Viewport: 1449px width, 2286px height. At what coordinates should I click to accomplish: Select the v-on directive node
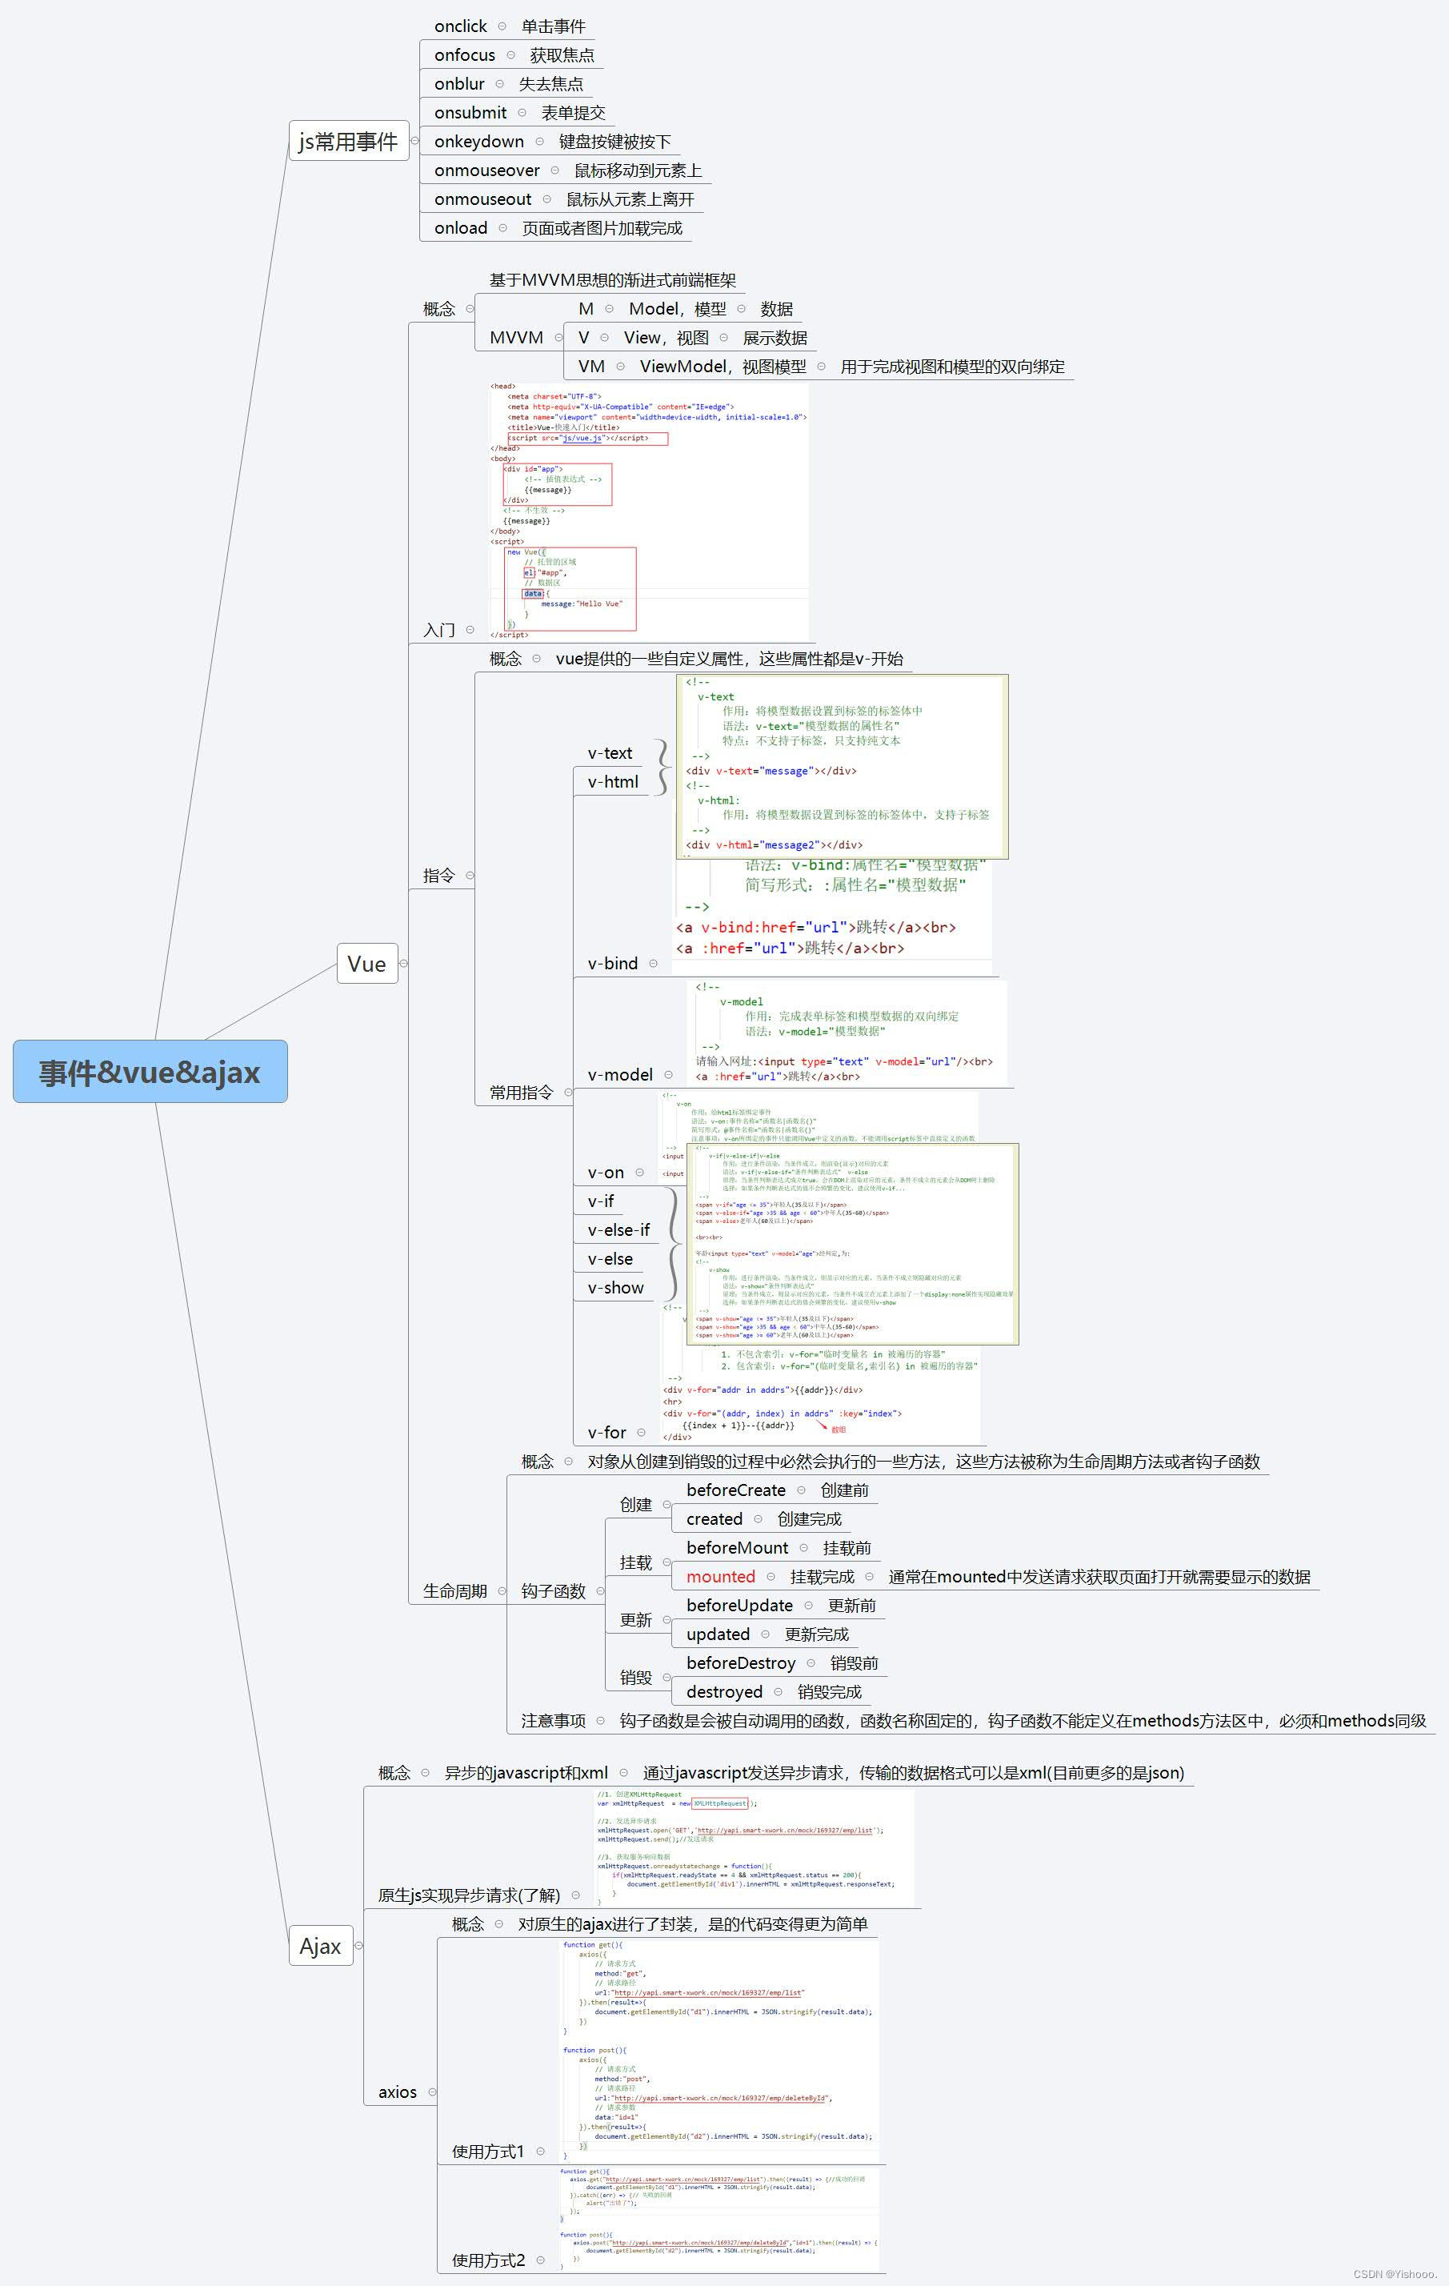coord(606,1173)
